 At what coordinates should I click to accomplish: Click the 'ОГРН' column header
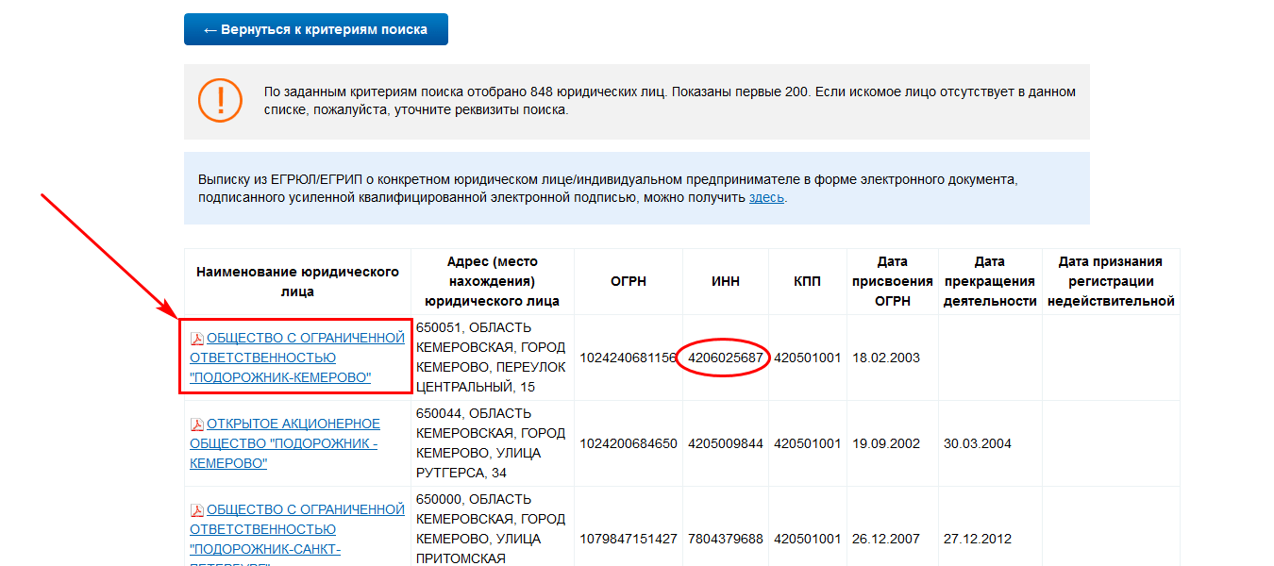[628, 281]
